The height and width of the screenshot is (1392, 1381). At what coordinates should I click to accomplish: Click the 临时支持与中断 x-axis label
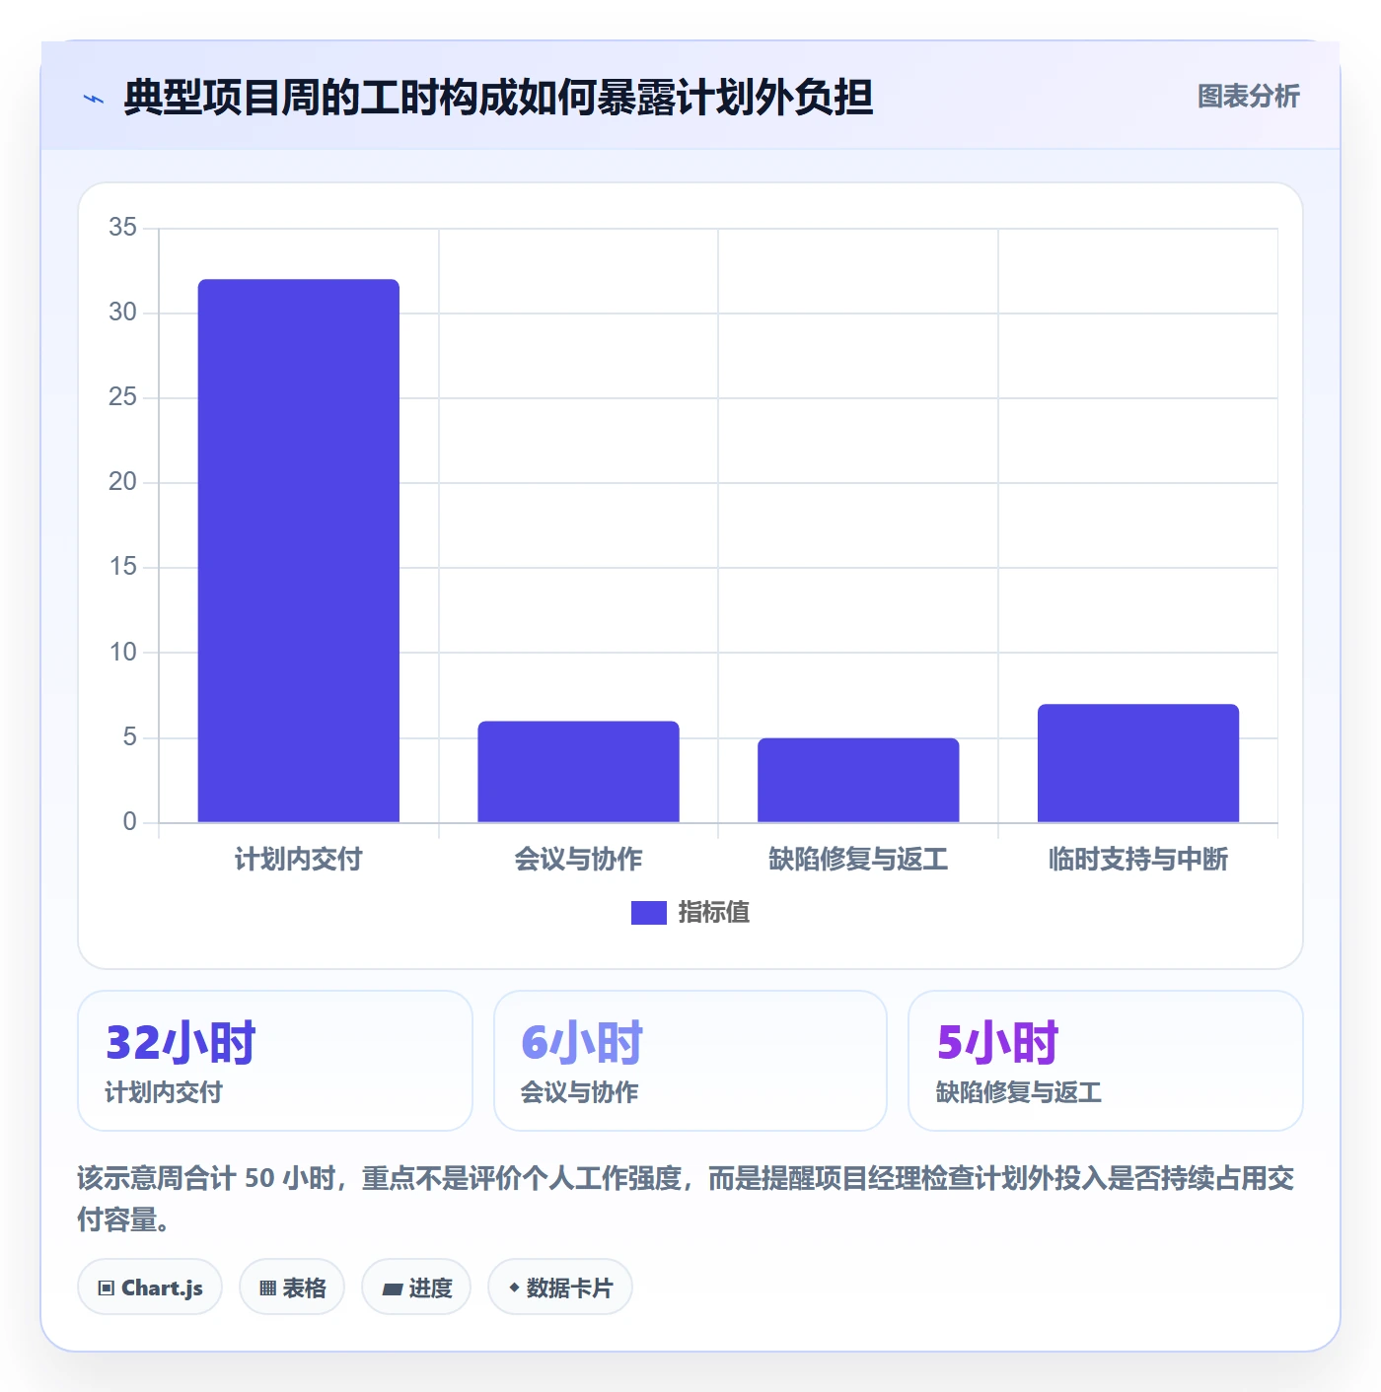pyautogui.click(x=1138, y=859)
